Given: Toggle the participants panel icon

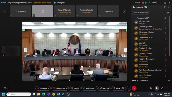Looking at the screenshot, I should 157,88.
